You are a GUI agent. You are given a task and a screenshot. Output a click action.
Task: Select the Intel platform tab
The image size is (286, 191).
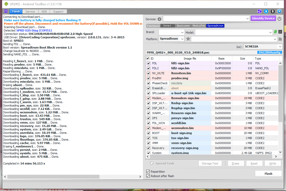167,26
